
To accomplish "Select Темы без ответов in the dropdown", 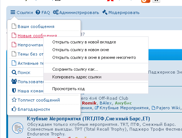I will tap(31, 54).
